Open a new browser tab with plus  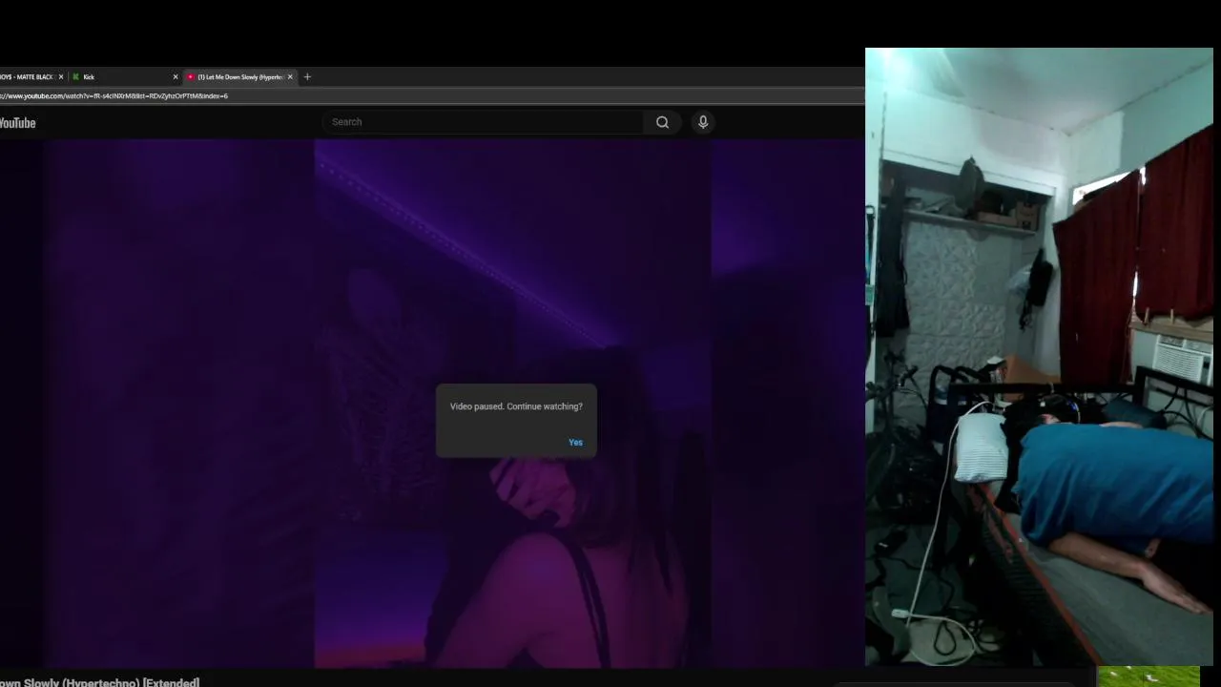click(307, 77)
